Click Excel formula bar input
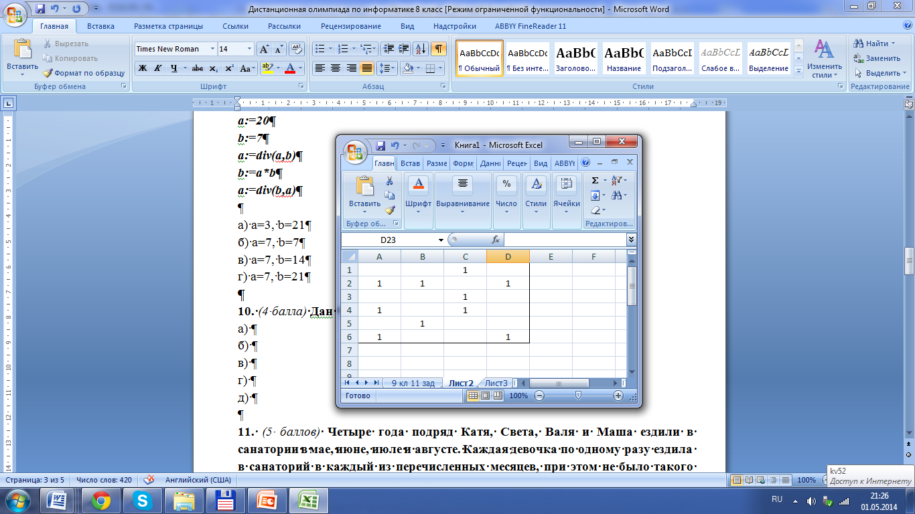The height and width of the screenshot is (514, 915). pos(565,240)
